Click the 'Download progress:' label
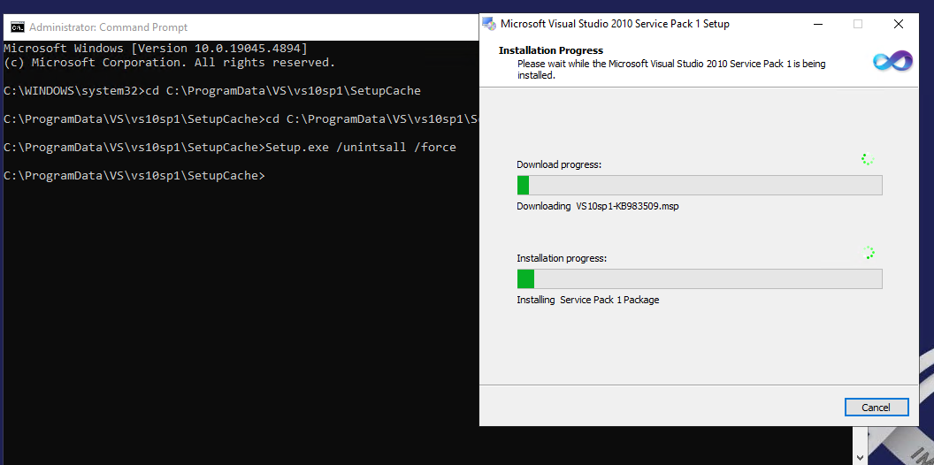This screenshot has width=934, height=465. point(559,164)
